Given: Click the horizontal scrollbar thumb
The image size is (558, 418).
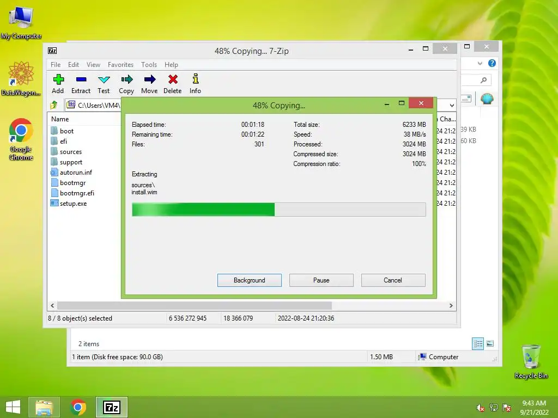Looking at the screenshot, I should click(x=195, y=306).
